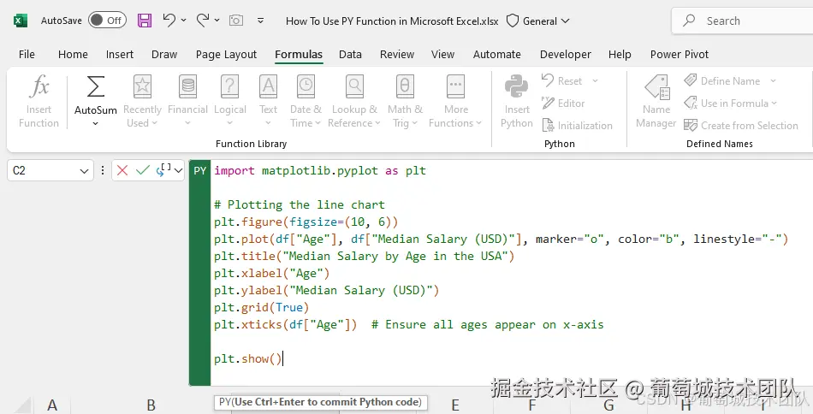
Task: Open the Redo history dropdown arrow
Action: point(217,21)
